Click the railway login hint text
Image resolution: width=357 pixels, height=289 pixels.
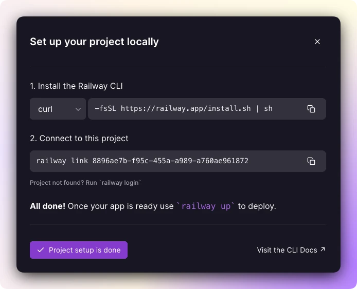(x=120, y=183)
